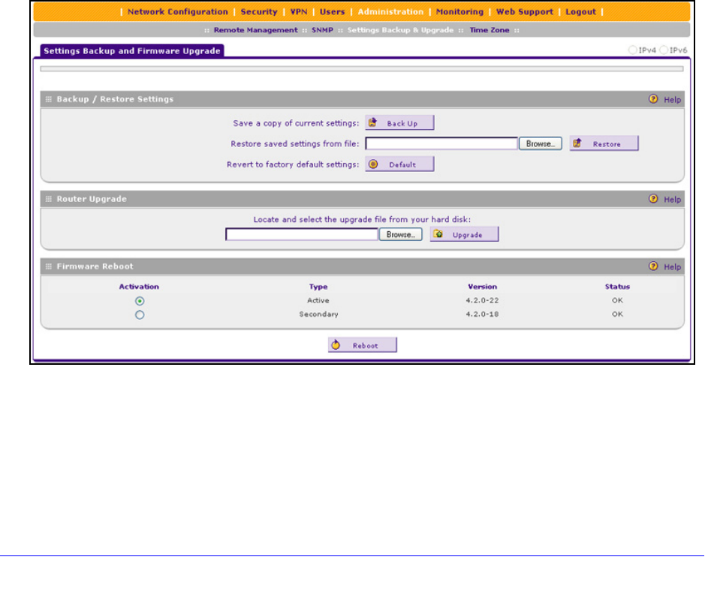
Task: Open the Administration menu
Action: coord(390,12)
